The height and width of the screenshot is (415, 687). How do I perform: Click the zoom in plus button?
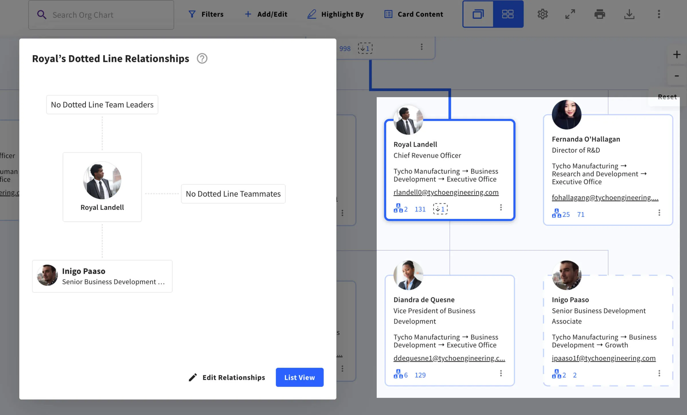677,55
